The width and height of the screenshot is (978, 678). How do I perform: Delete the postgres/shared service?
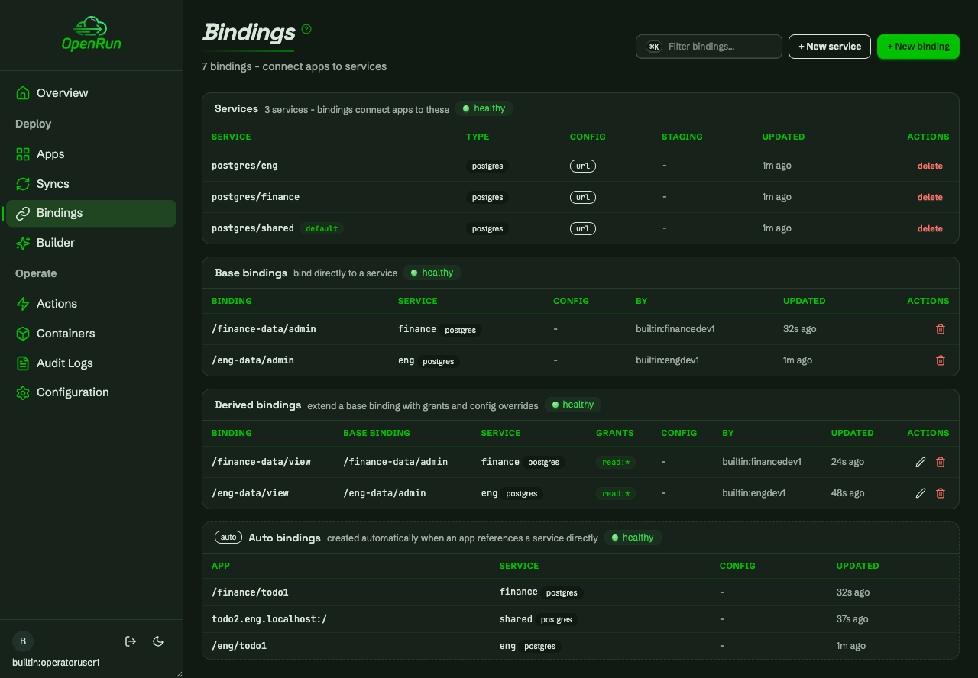pyautogui.click(x=930, y=228)
